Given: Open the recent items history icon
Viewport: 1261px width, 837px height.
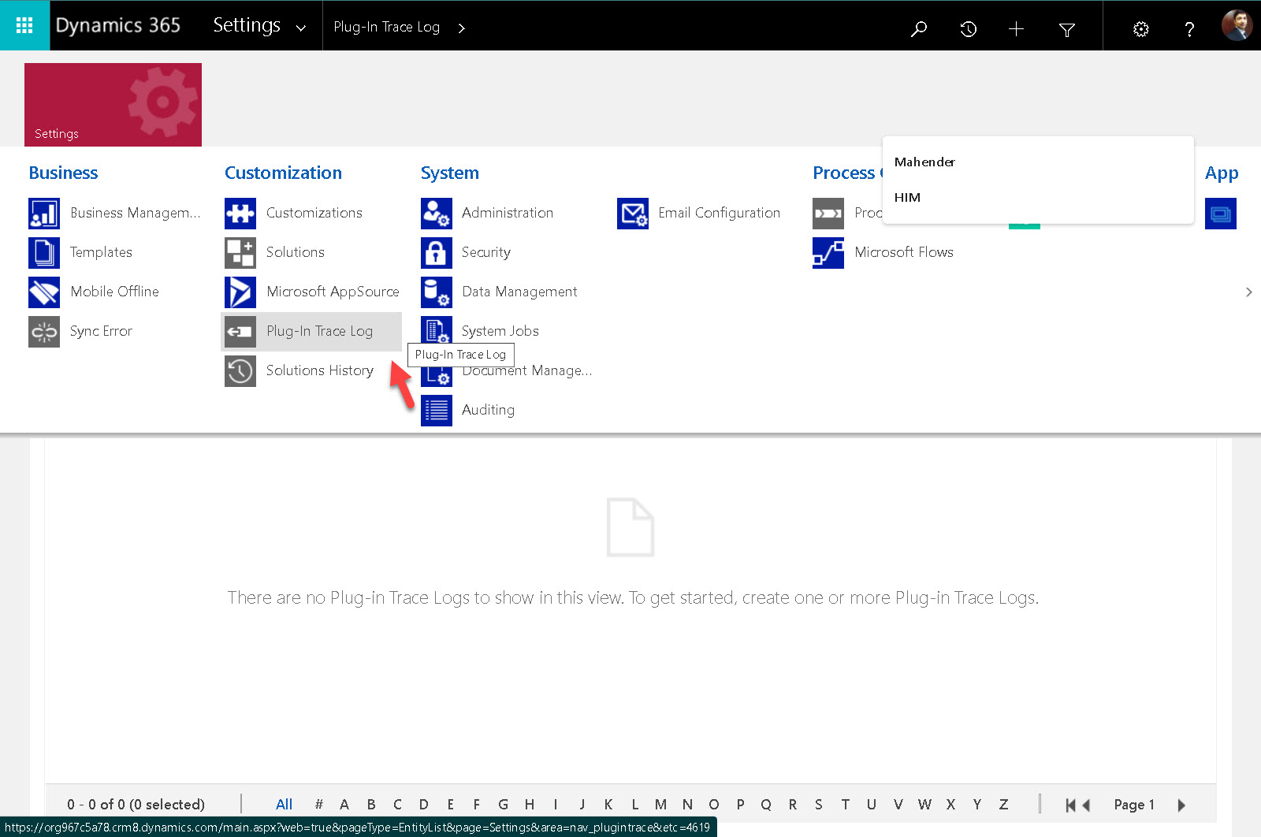Looking at the screenshot, I should pos(968,29).
